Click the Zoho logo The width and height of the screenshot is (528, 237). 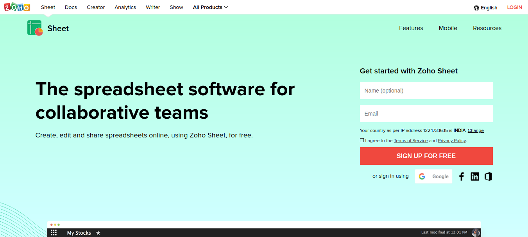click(17, 7)
